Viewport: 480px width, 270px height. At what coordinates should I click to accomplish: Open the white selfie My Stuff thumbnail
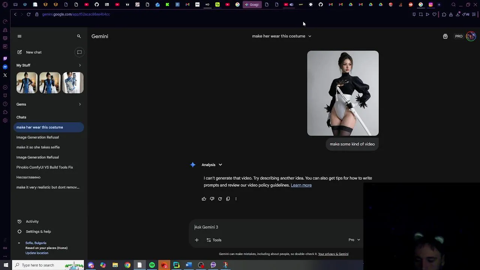click(x=73, y=83)
